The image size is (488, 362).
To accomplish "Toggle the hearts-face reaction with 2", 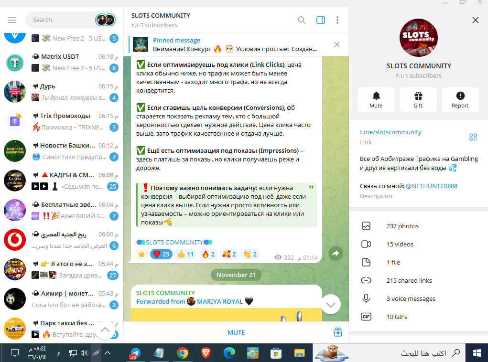I will tap(229, 254).
